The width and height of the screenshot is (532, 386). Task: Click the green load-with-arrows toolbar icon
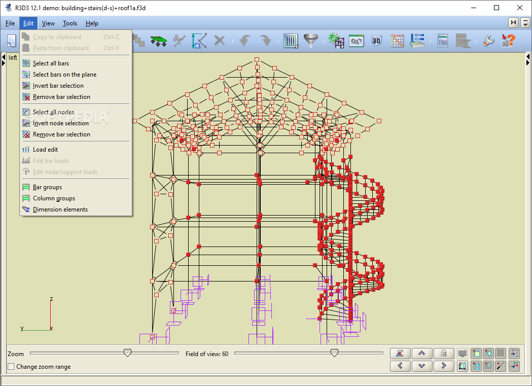158,41
